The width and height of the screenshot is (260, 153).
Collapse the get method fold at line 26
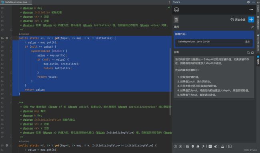click(11, 38)
